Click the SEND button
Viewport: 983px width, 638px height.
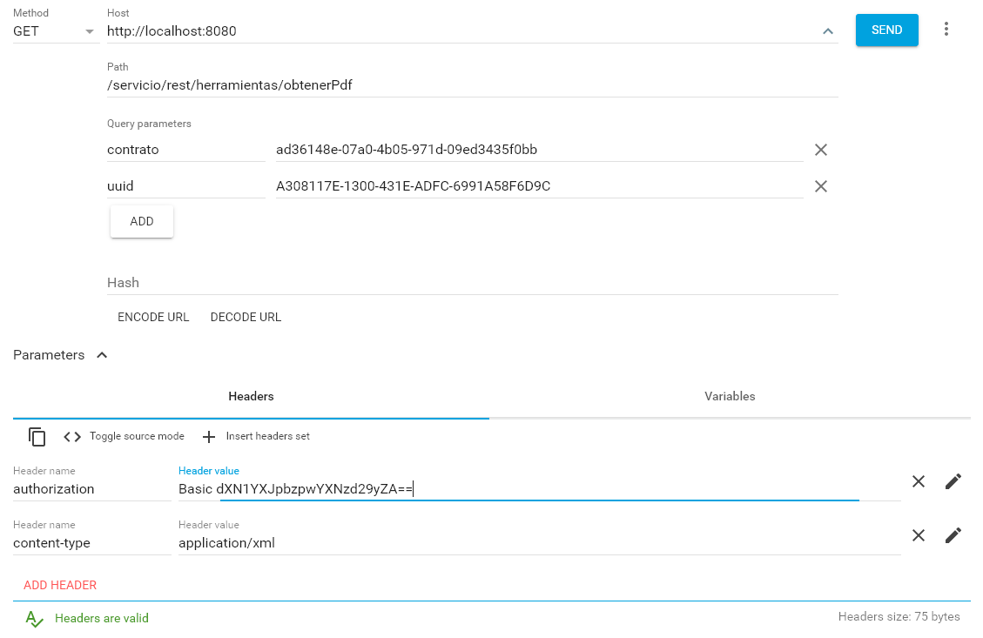[886, 29]
